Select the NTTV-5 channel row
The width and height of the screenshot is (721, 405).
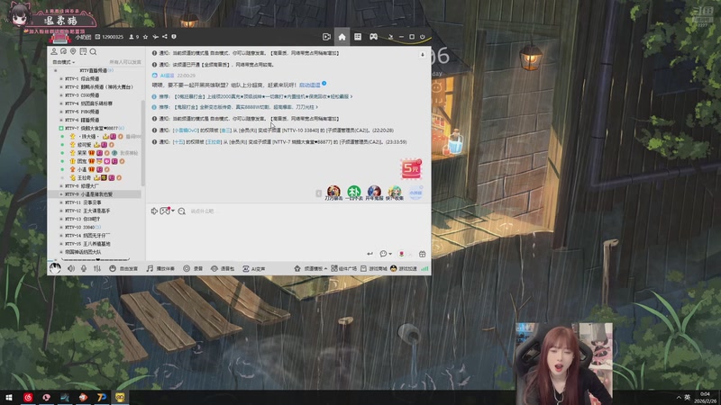point(95,112)
